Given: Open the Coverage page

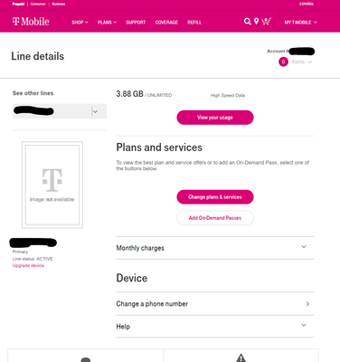Looking at the screenshot, I should (x=166, y=22).
